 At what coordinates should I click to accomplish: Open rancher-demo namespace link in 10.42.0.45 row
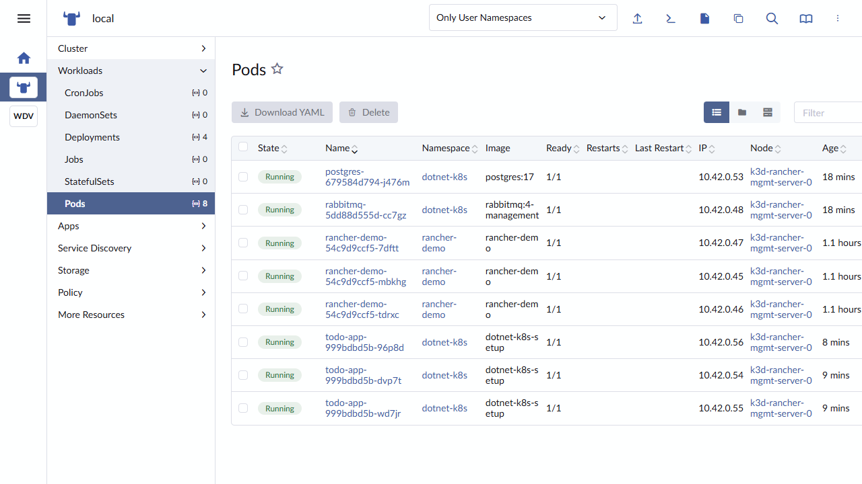(x=439, y=276)
